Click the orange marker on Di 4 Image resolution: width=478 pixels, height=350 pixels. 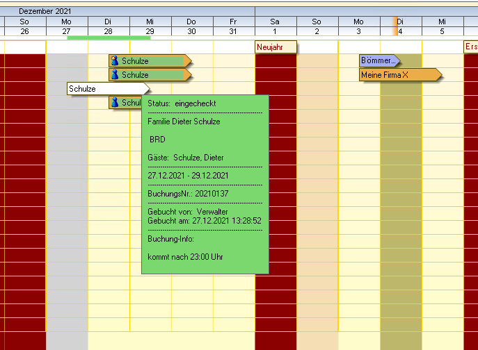pos(395,26)
